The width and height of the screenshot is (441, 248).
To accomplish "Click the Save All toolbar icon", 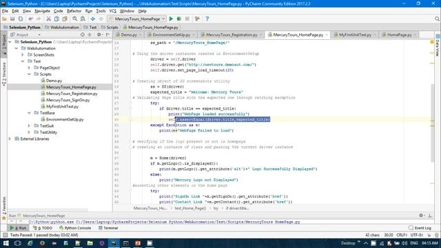I will [x=12, y=19].
